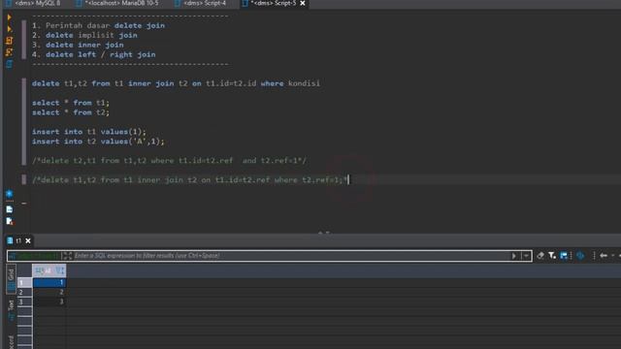The width and height of the screenshot is (621, 349).
Task: Click the line insert into t2 values('A',1);
Action: (x=98, y=142)
